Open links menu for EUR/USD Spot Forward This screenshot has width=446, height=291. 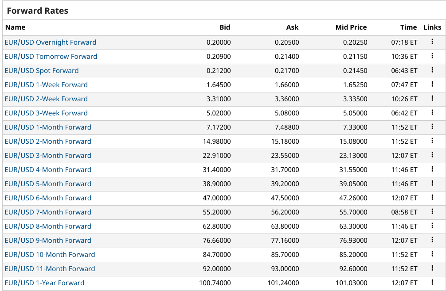coord(432,70)
